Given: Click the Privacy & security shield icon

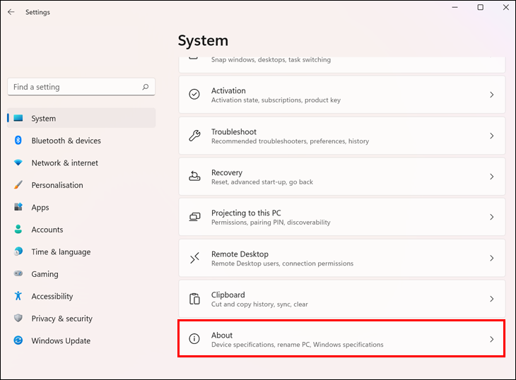Looking at the screenshot, I should click(x=18, y=318).
